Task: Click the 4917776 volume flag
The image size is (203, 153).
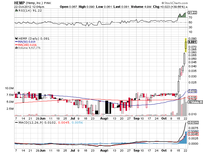Action: tap(195, 102)
